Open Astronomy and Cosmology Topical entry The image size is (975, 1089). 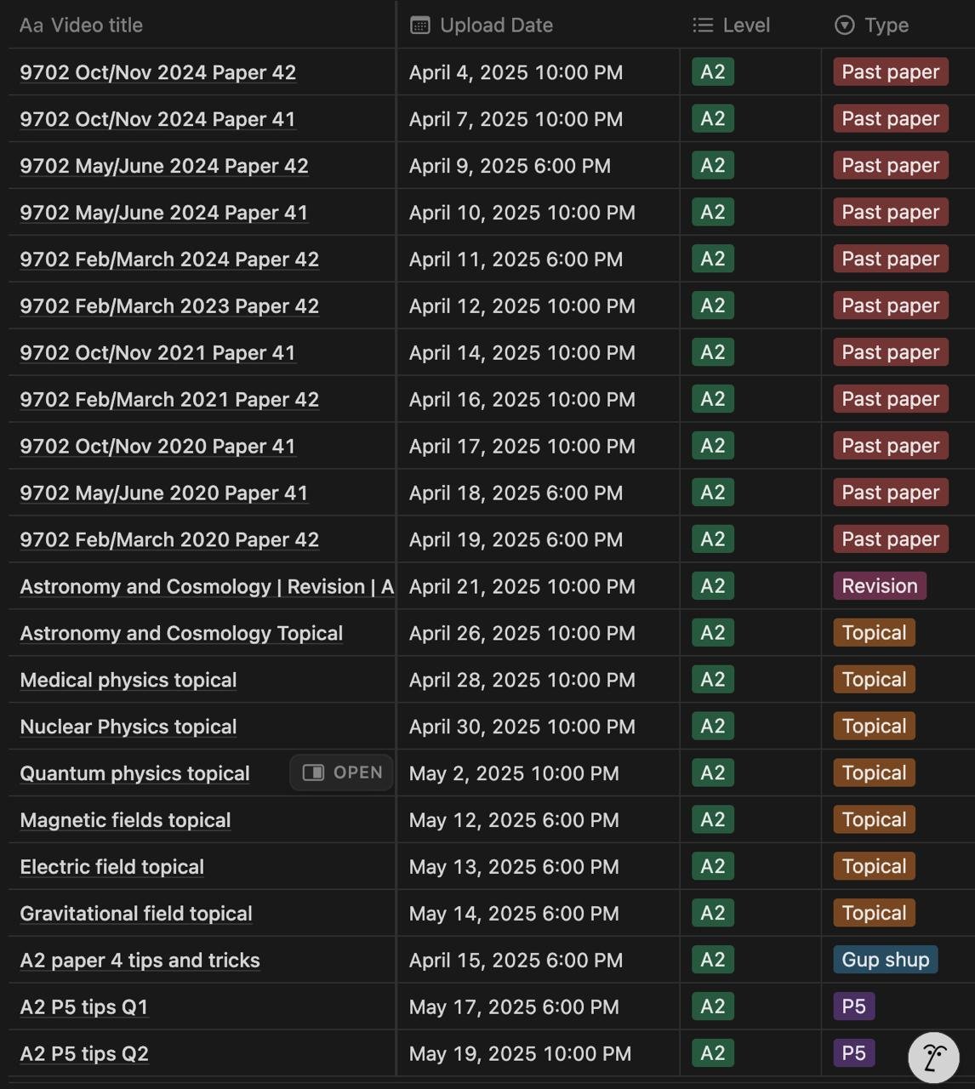(181, 633)
